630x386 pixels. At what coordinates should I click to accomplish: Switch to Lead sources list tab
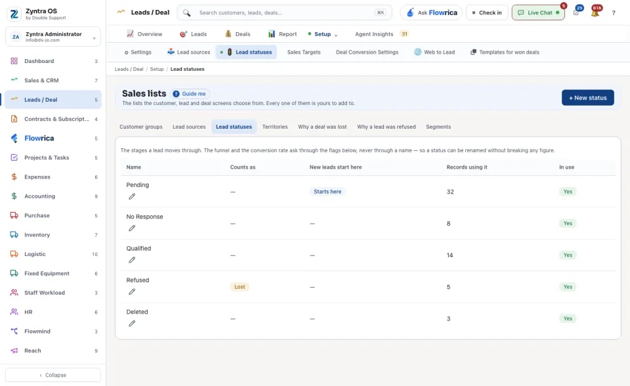click(x=189, y=127)
